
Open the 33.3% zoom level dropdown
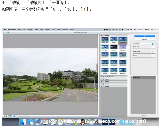click(x=14, y=116)
